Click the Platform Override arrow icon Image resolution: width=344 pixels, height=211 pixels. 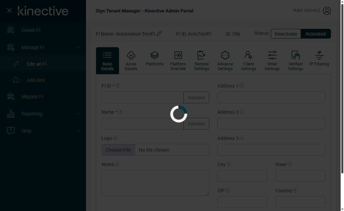click(178, 55)
